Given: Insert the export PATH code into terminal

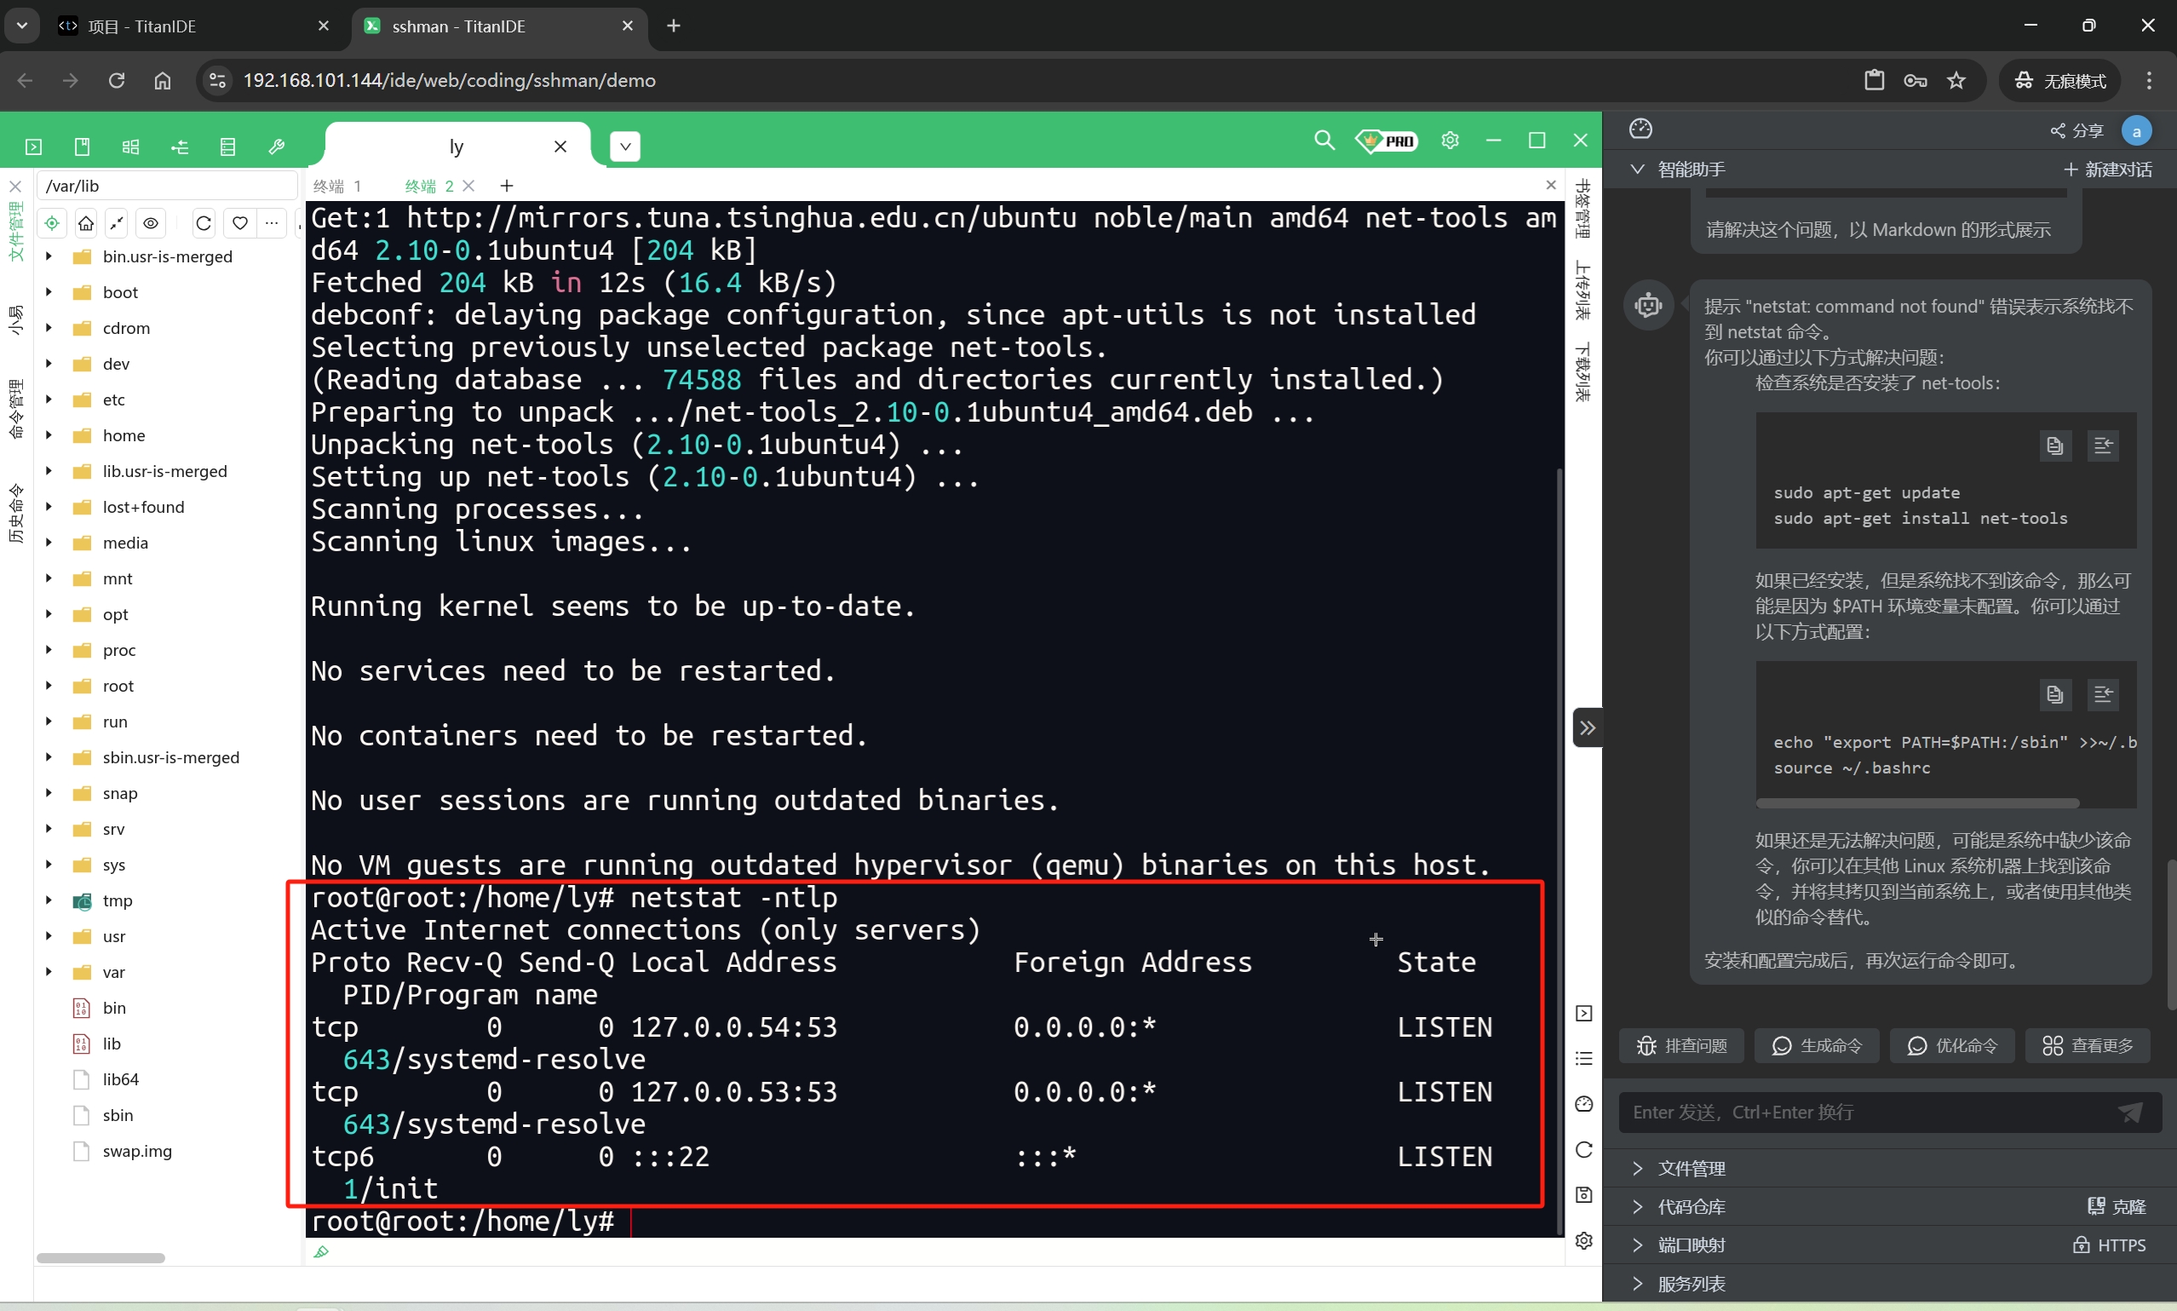Looking at the screenshot, I should [2104, 695].
